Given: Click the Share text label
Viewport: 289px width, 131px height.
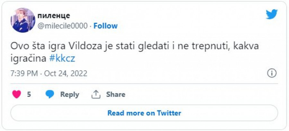Looking at the screenshot, I should (116, 94).
